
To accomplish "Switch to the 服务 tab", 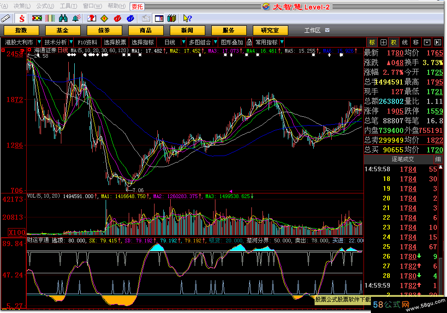I will [229, 30].
